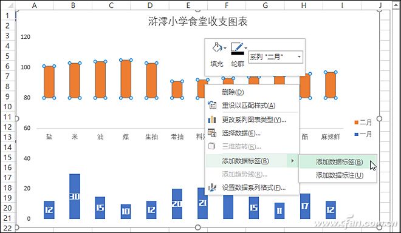Click the reset-to-match-style icon

point(212,105)
